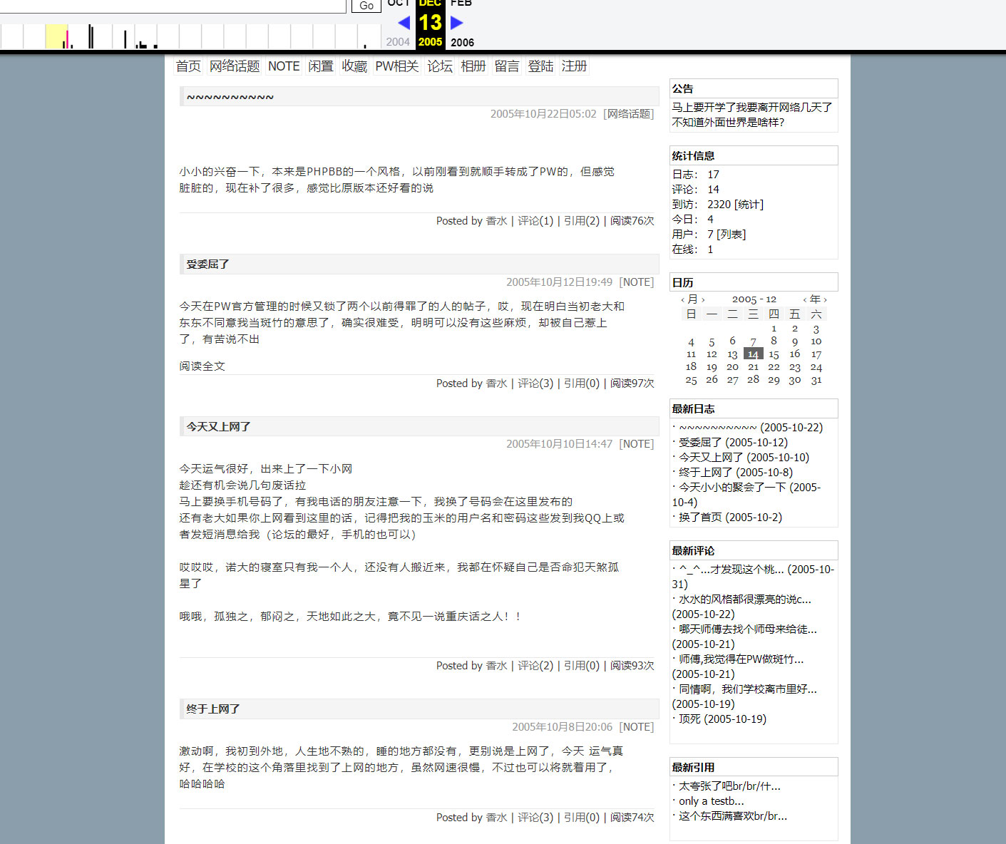Viewport: 1006px width, 844px height.
Task: Open 评论(3) under 终于上网了 post
Action: pyautogui.click(x=535, y=818)
